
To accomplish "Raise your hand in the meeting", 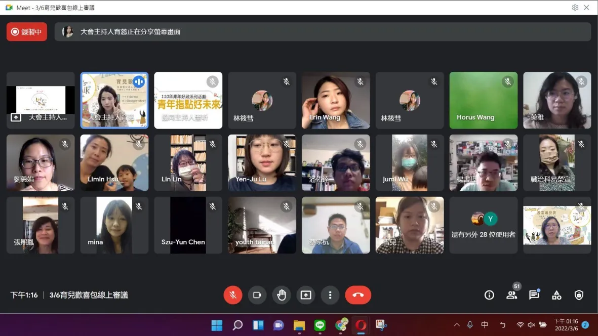I will 282,295.
